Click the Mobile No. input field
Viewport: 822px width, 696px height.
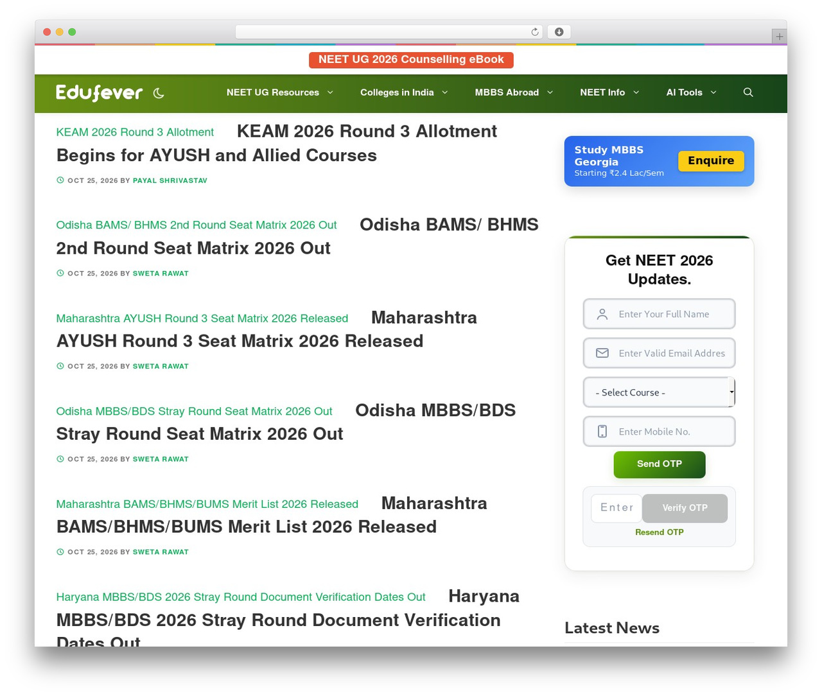click(x=659, y=431)
